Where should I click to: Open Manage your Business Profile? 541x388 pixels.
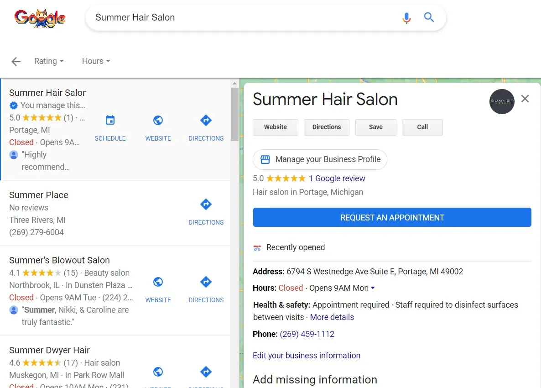click(x=320, y=159)
